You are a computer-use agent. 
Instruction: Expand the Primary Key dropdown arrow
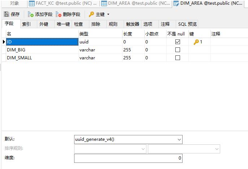click(x=108, y=14)
